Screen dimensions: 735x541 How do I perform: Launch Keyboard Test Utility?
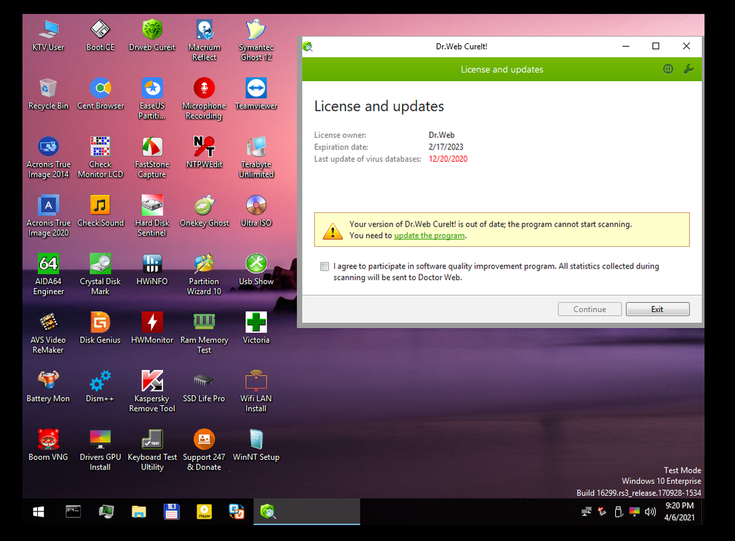click(152, 450)
